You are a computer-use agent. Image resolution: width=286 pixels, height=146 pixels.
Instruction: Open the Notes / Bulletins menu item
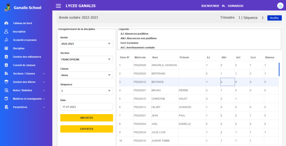point(22,90)
